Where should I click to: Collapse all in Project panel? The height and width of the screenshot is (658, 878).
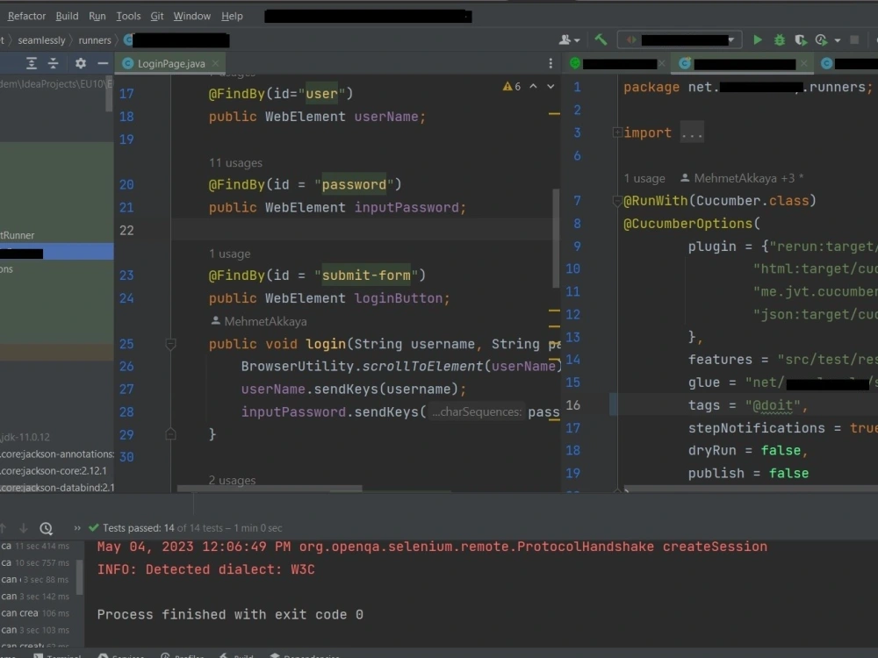coord(54,63)
